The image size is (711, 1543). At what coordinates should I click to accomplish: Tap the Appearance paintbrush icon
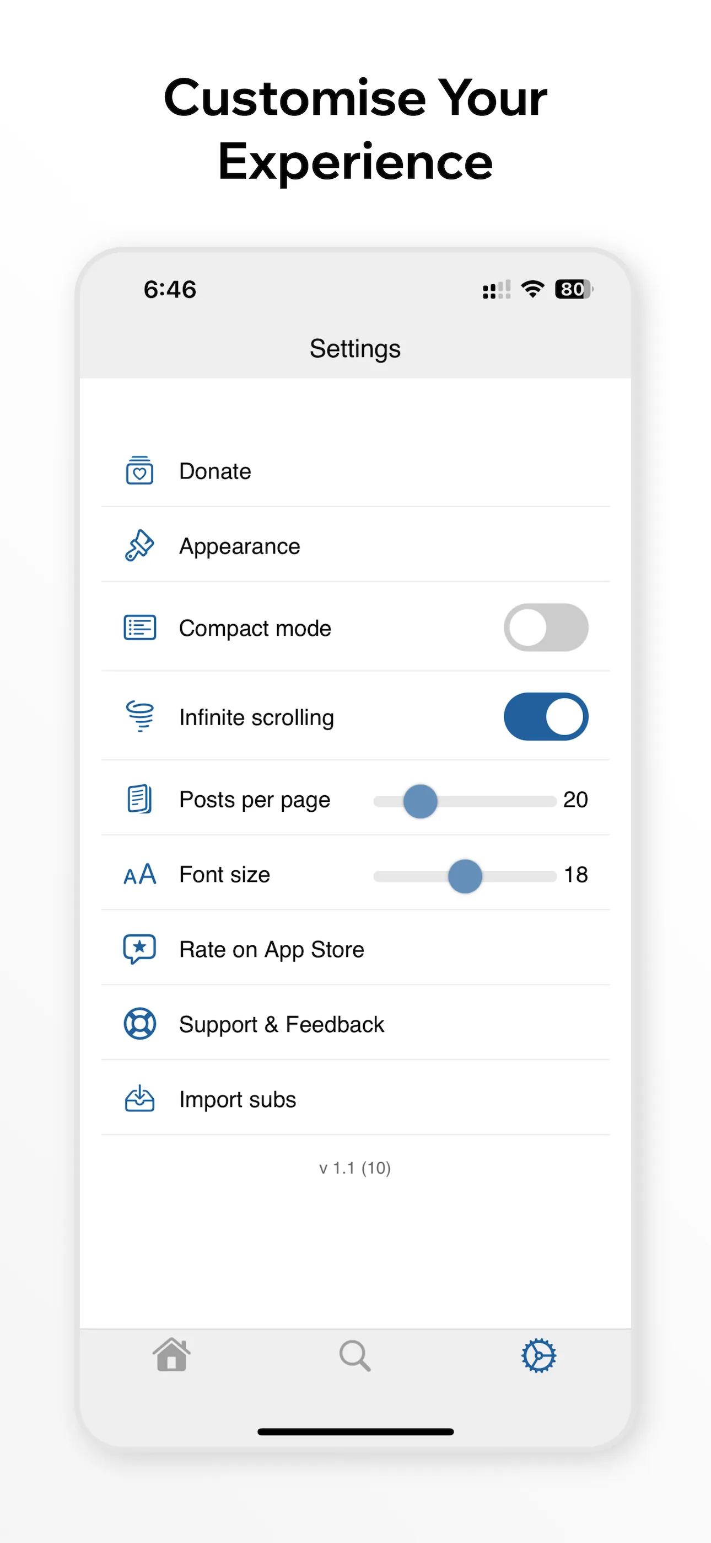point(139,545)
